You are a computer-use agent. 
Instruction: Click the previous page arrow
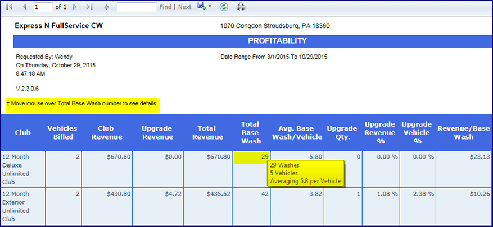click(24, 7)
